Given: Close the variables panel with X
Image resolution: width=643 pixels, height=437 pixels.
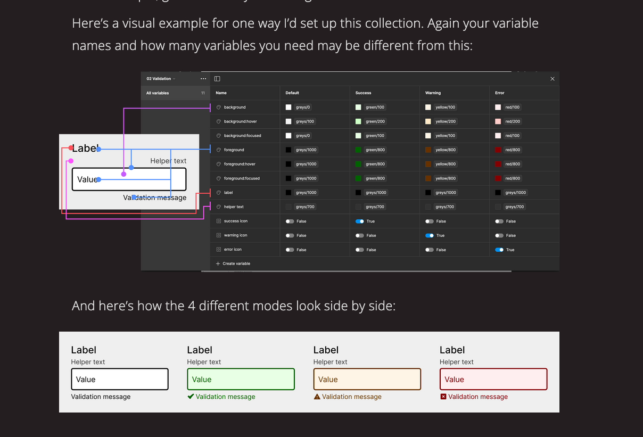Looking at the screenshot, I should pyautogui.click(x=553, y=79).
